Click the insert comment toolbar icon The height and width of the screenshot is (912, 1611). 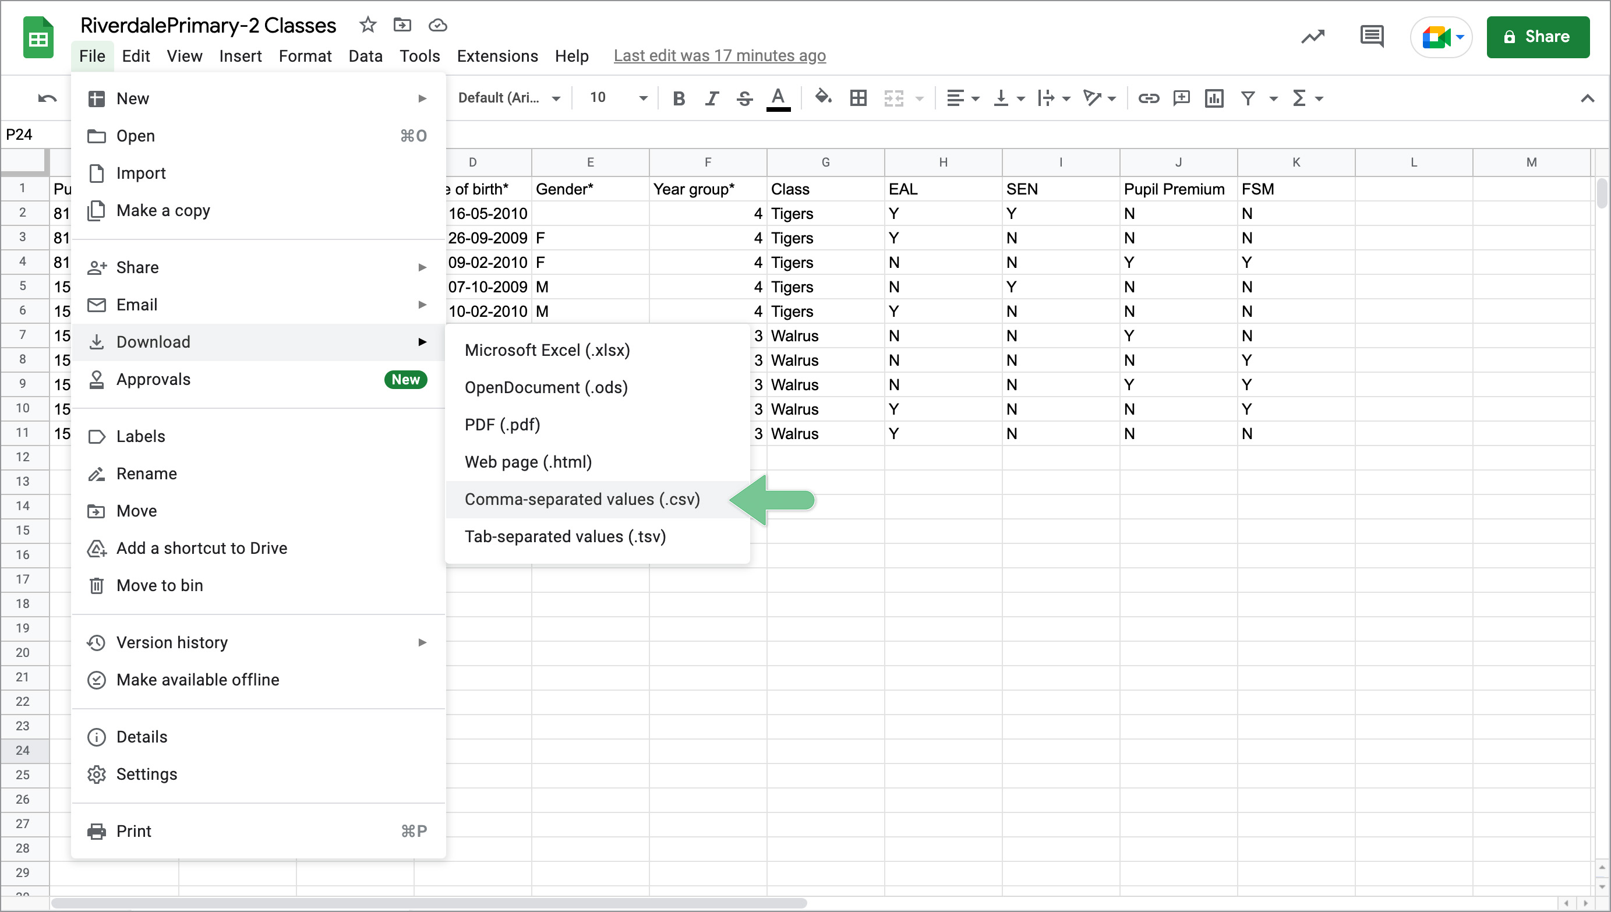tap(1181, 98)
